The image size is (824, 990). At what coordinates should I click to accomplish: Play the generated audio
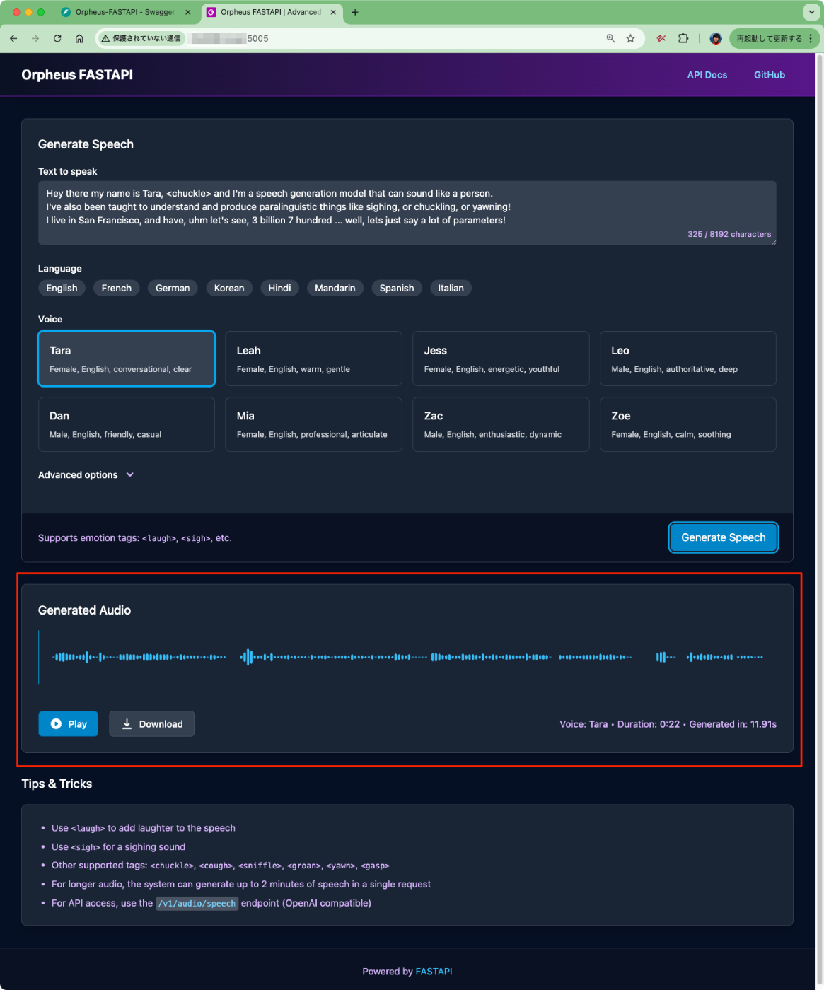68,723
